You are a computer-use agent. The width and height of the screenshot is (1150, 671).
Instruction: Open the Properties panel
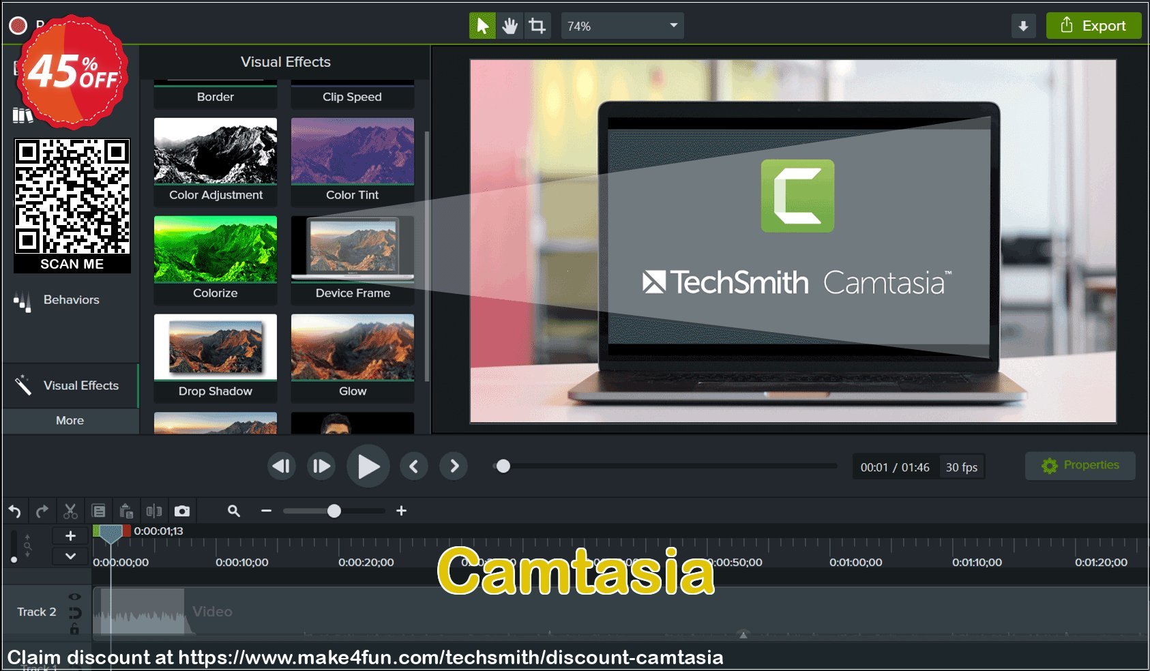point(1080,466)
